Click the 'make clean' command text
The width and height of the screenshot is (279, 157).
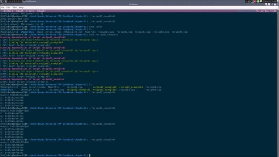[x=95, y=27]
